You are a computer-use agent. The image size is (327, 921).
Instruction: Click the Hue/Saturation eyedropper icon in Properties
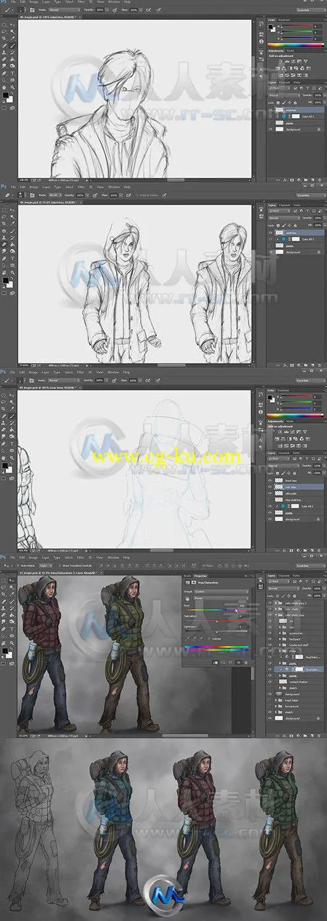pos(188,639)
